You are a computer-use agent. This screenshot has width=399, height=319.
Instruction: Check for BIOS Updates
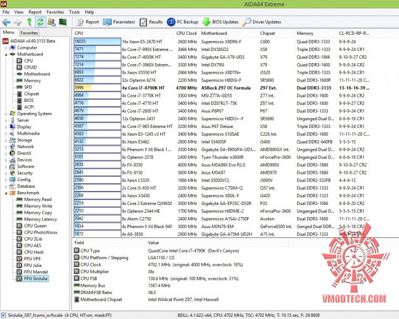pyautogui.click(x=221, y=22)
